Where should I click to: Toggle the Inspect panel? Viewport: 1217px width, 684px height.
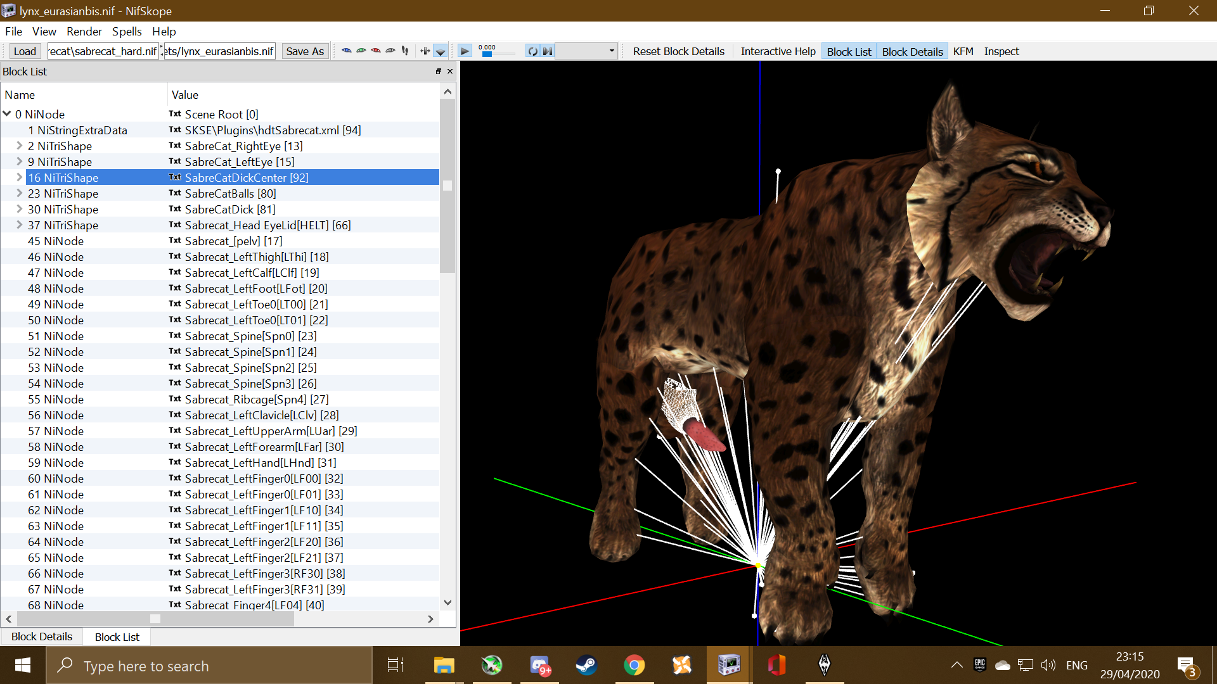1001,51
